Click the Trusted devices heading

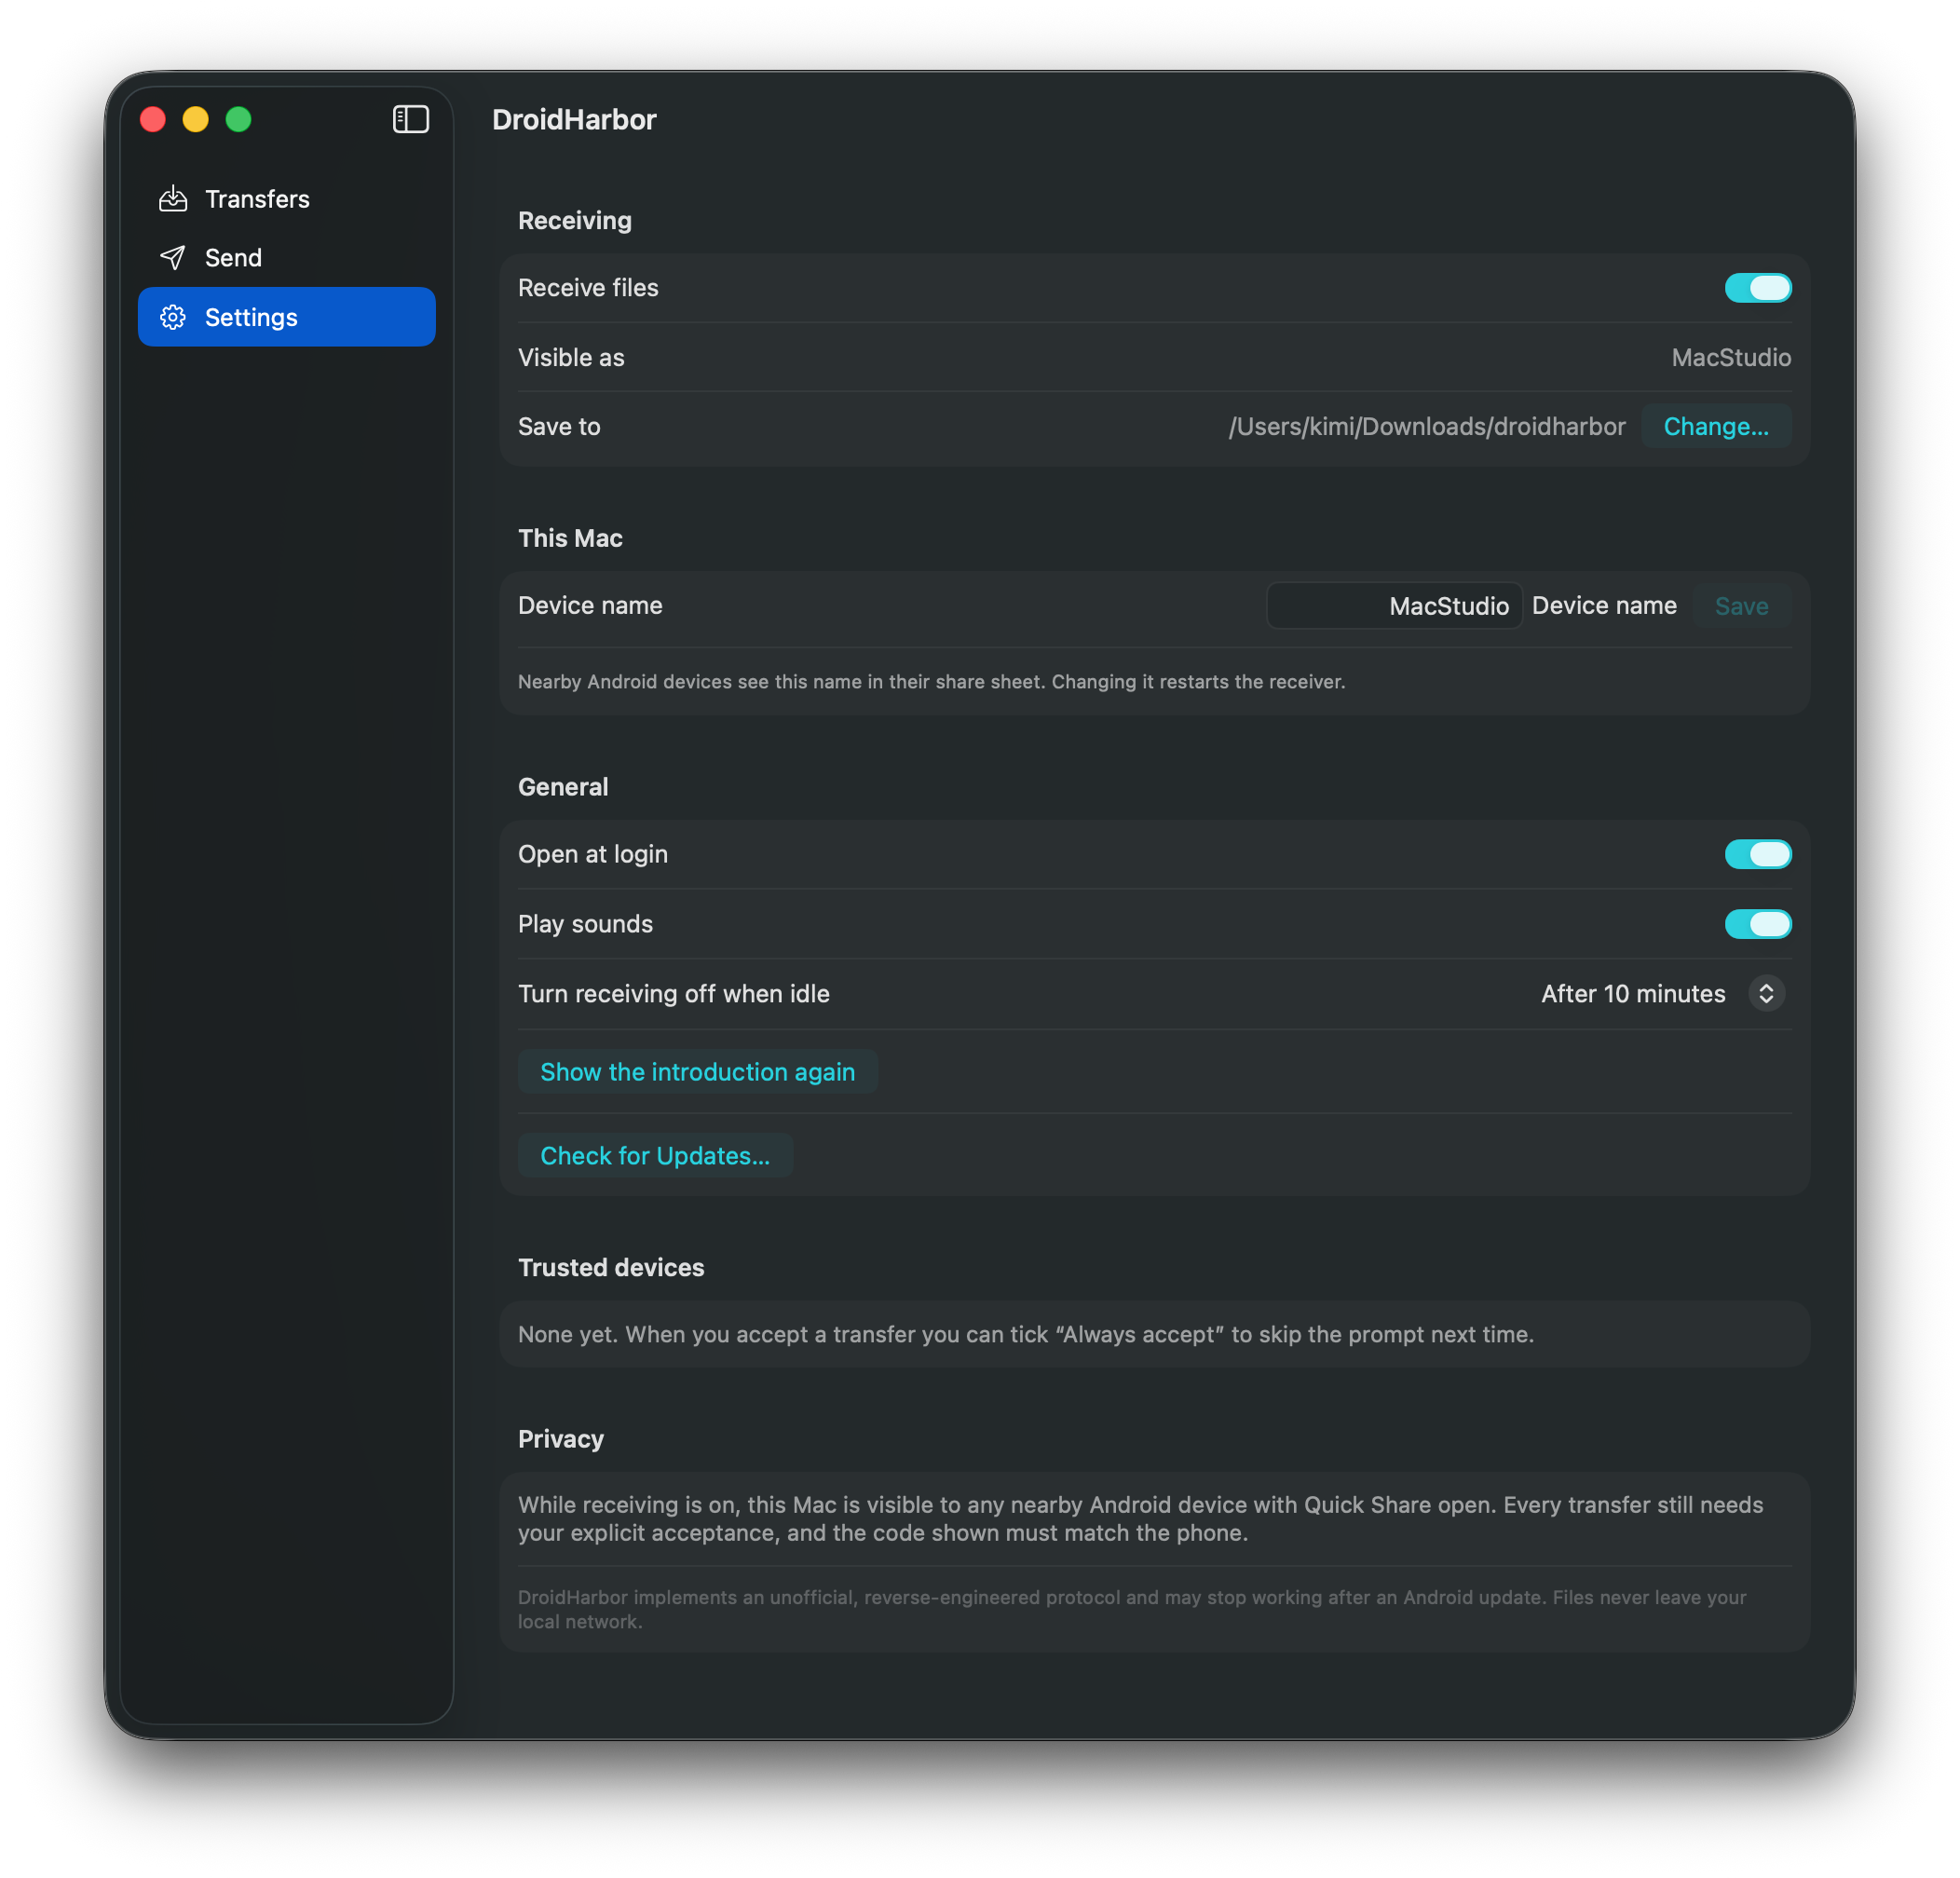click(610, 1267)
